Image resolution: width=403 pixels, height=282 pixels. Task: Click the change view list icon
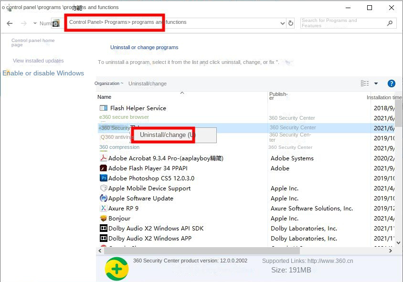click(364, 83)
